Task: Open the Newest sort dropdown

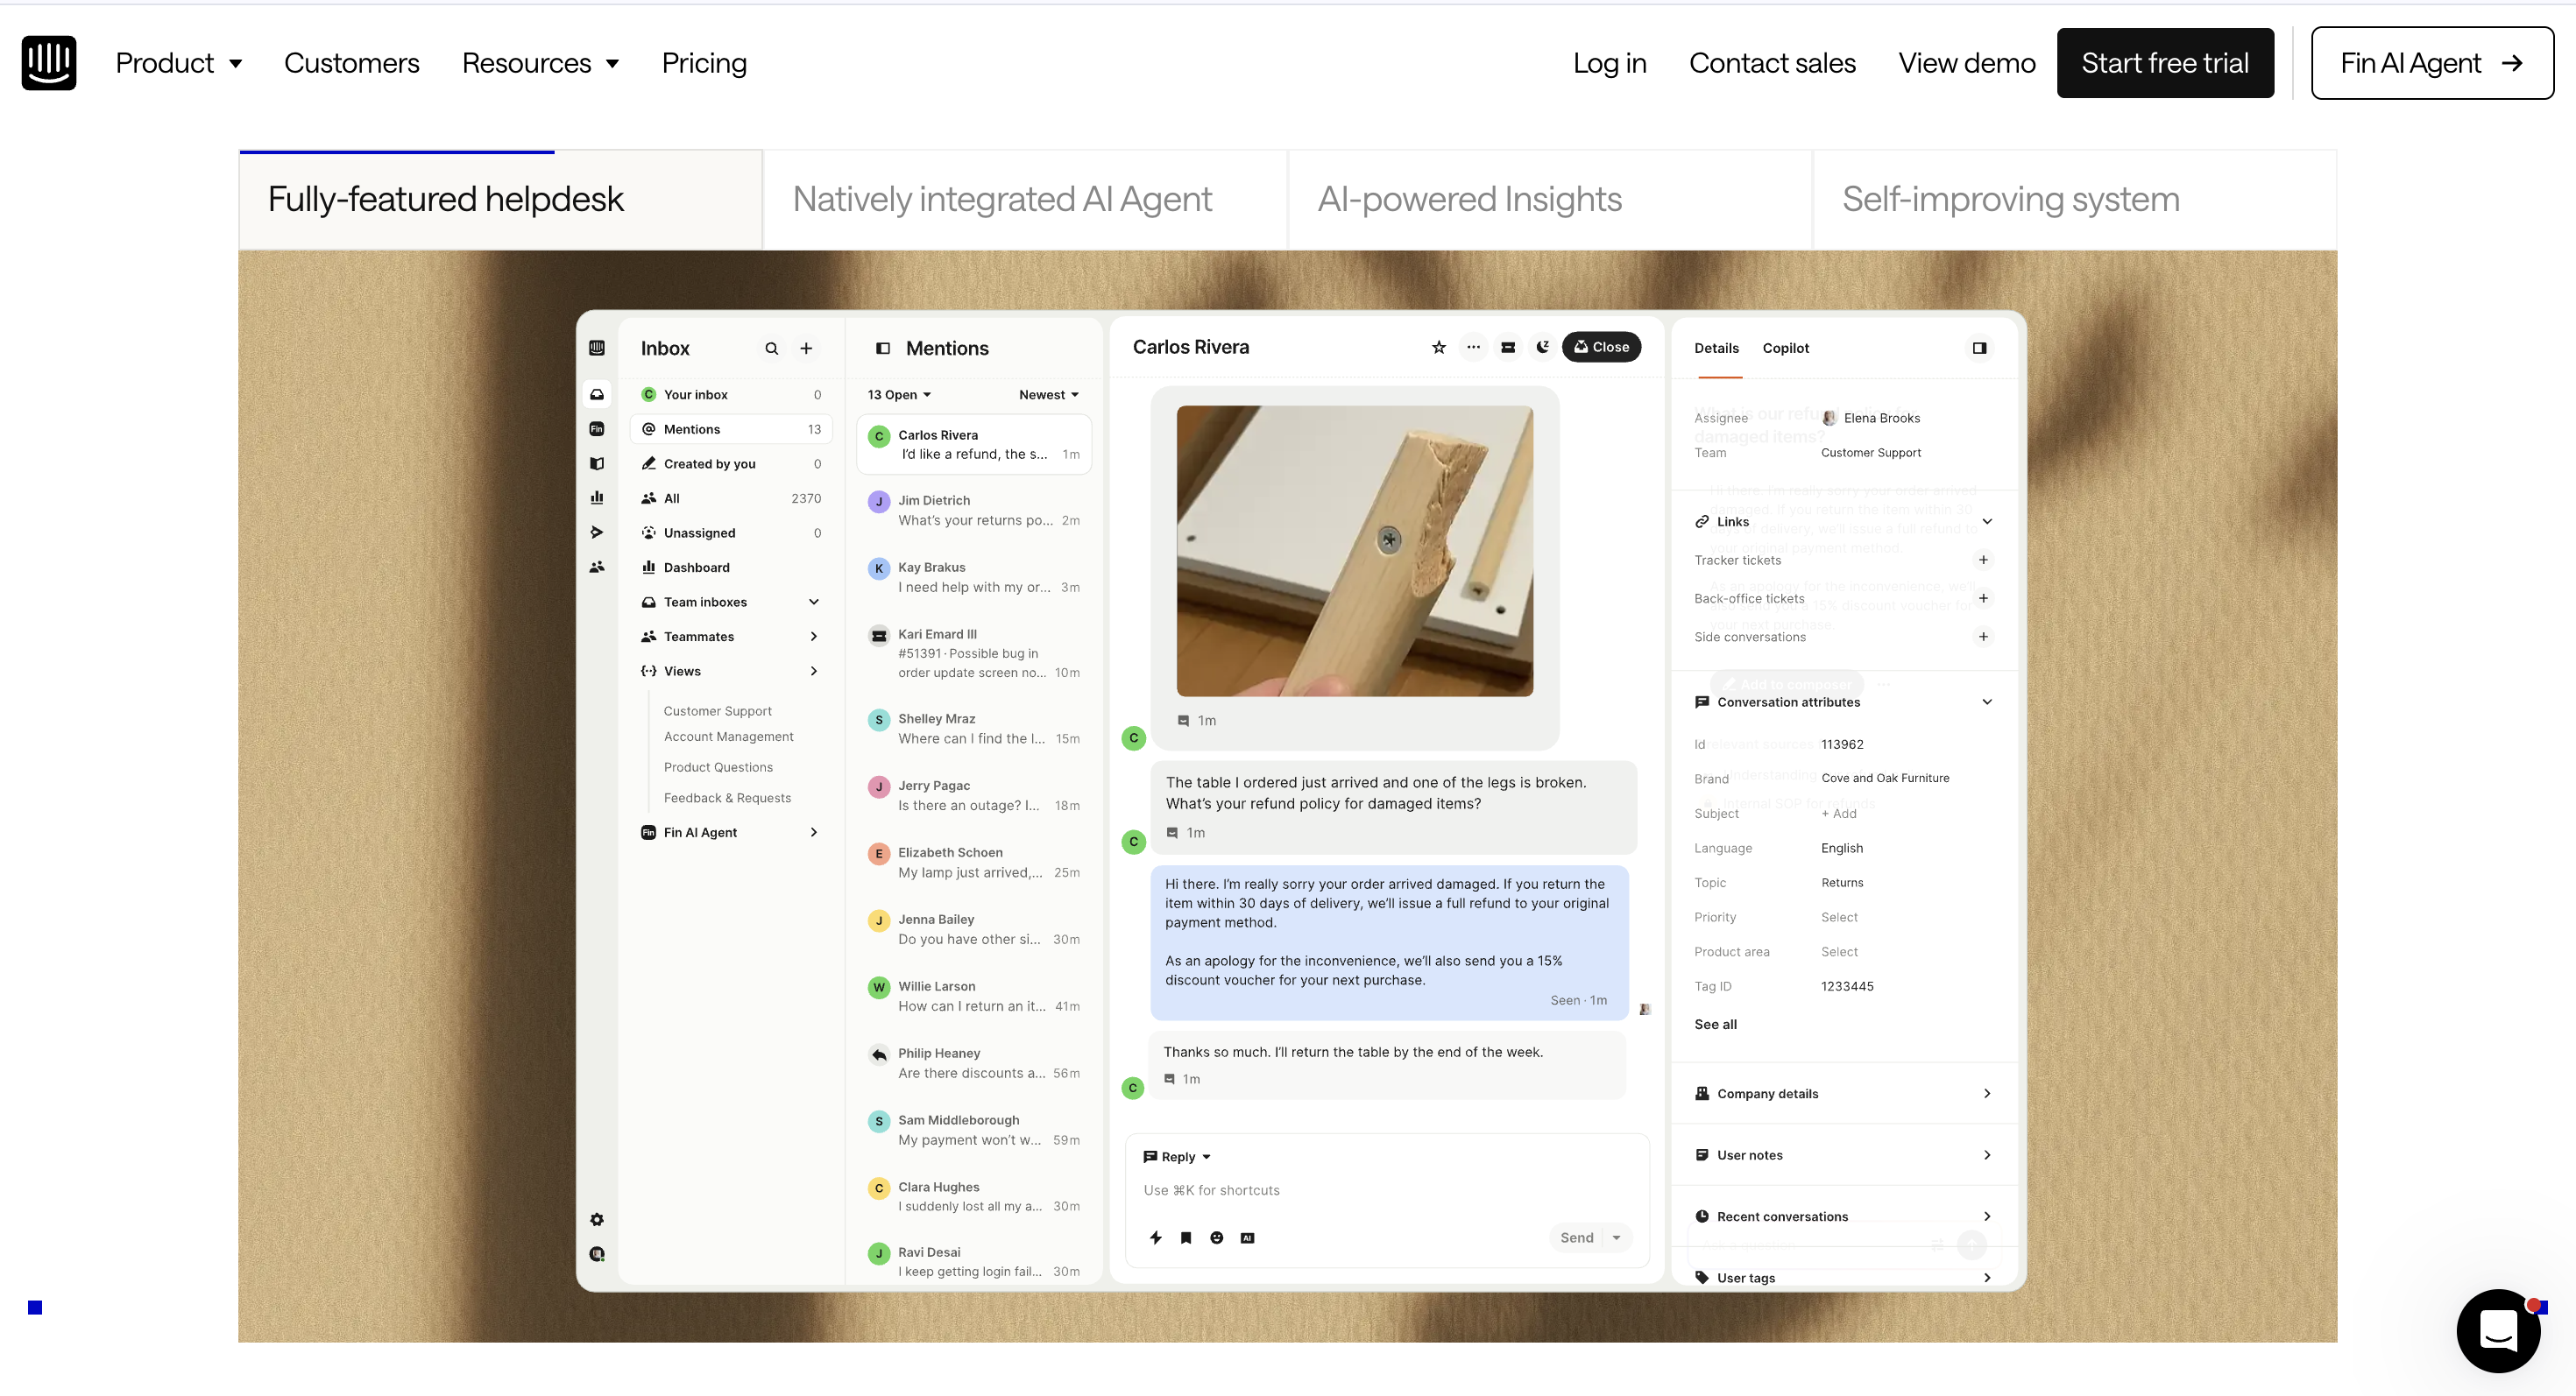Action: [x=1049, y=395]
